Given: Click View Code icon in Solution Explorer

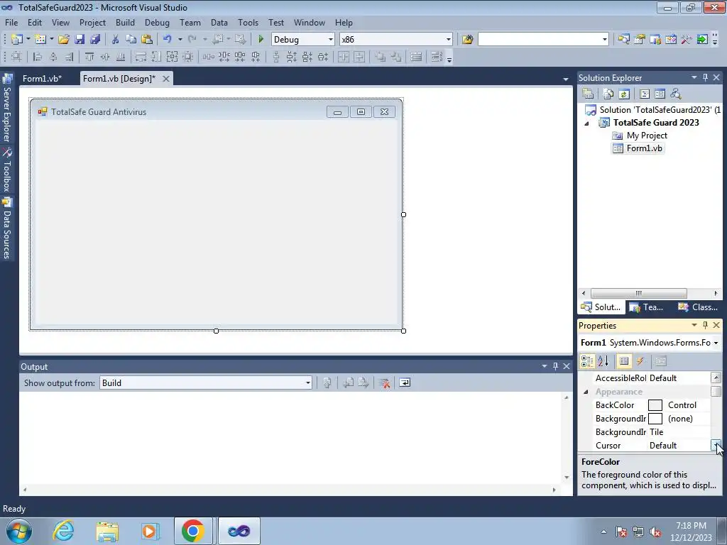Looking at the screenshot, I should coord(645,94).
